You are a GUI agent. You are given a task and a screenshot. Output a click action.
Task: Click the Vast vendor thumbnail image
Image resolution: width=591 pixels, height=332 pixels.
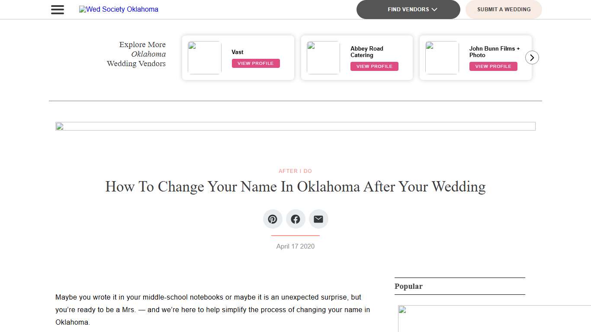point(204,57)
